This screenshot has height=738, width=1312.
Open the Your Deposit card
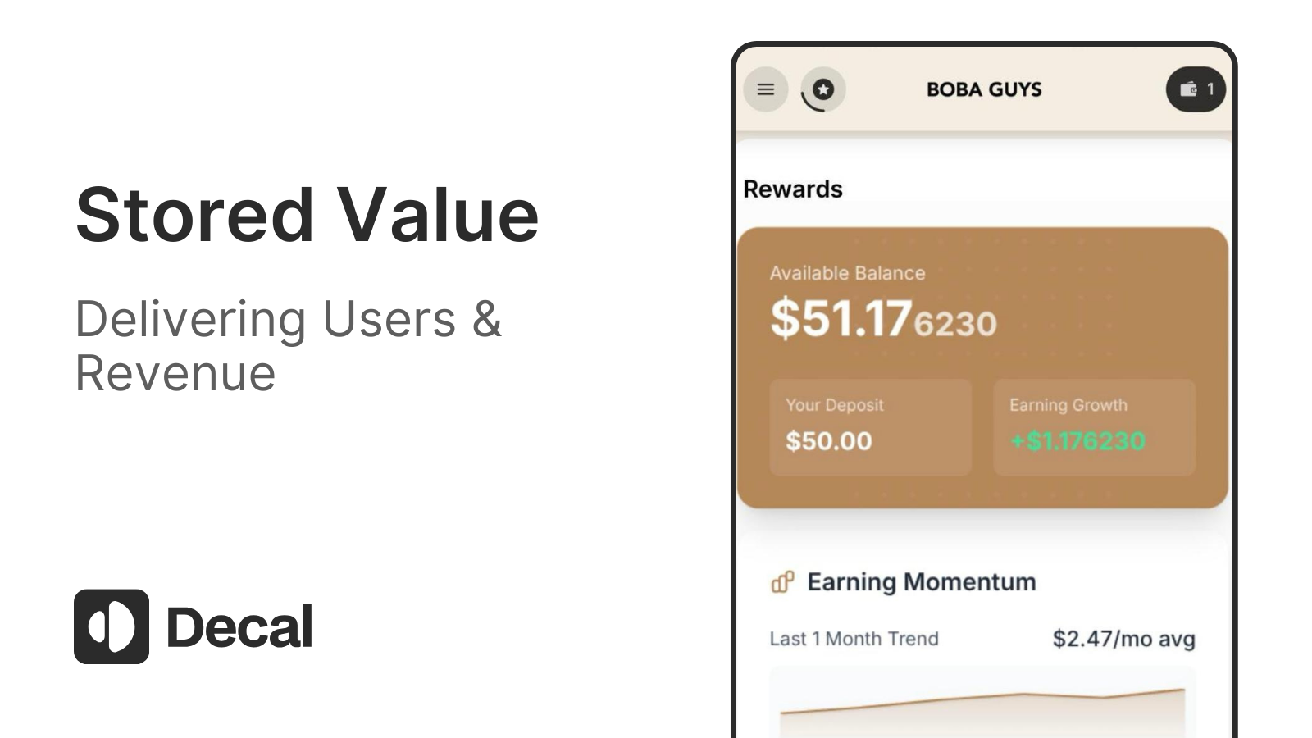pyautogui.click(x=870, y=426)
